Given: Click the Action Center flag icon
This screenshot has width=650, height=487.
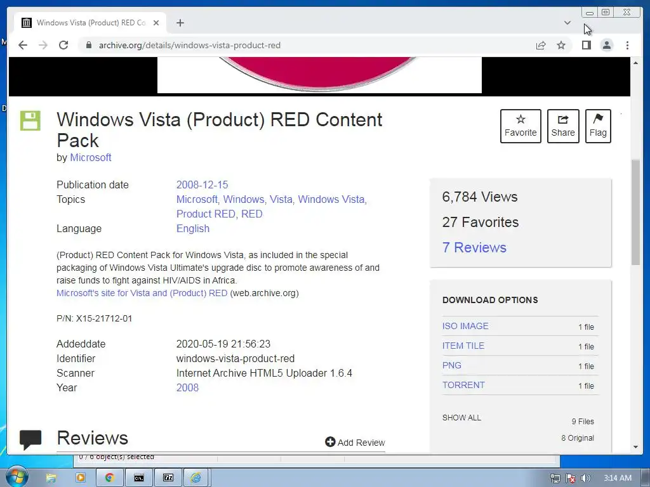Looking at the screenshot, I should pos(571,478).
